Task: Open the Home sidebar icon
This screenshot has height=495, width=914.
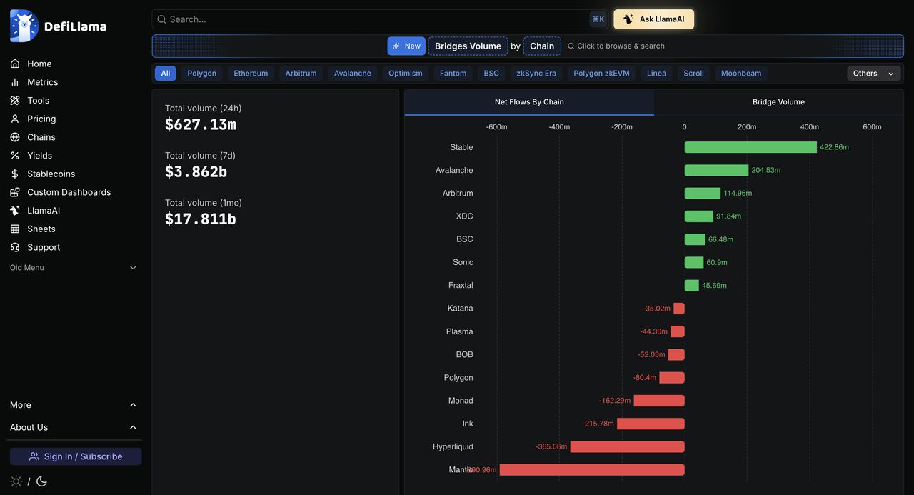Action: point(15,64)
